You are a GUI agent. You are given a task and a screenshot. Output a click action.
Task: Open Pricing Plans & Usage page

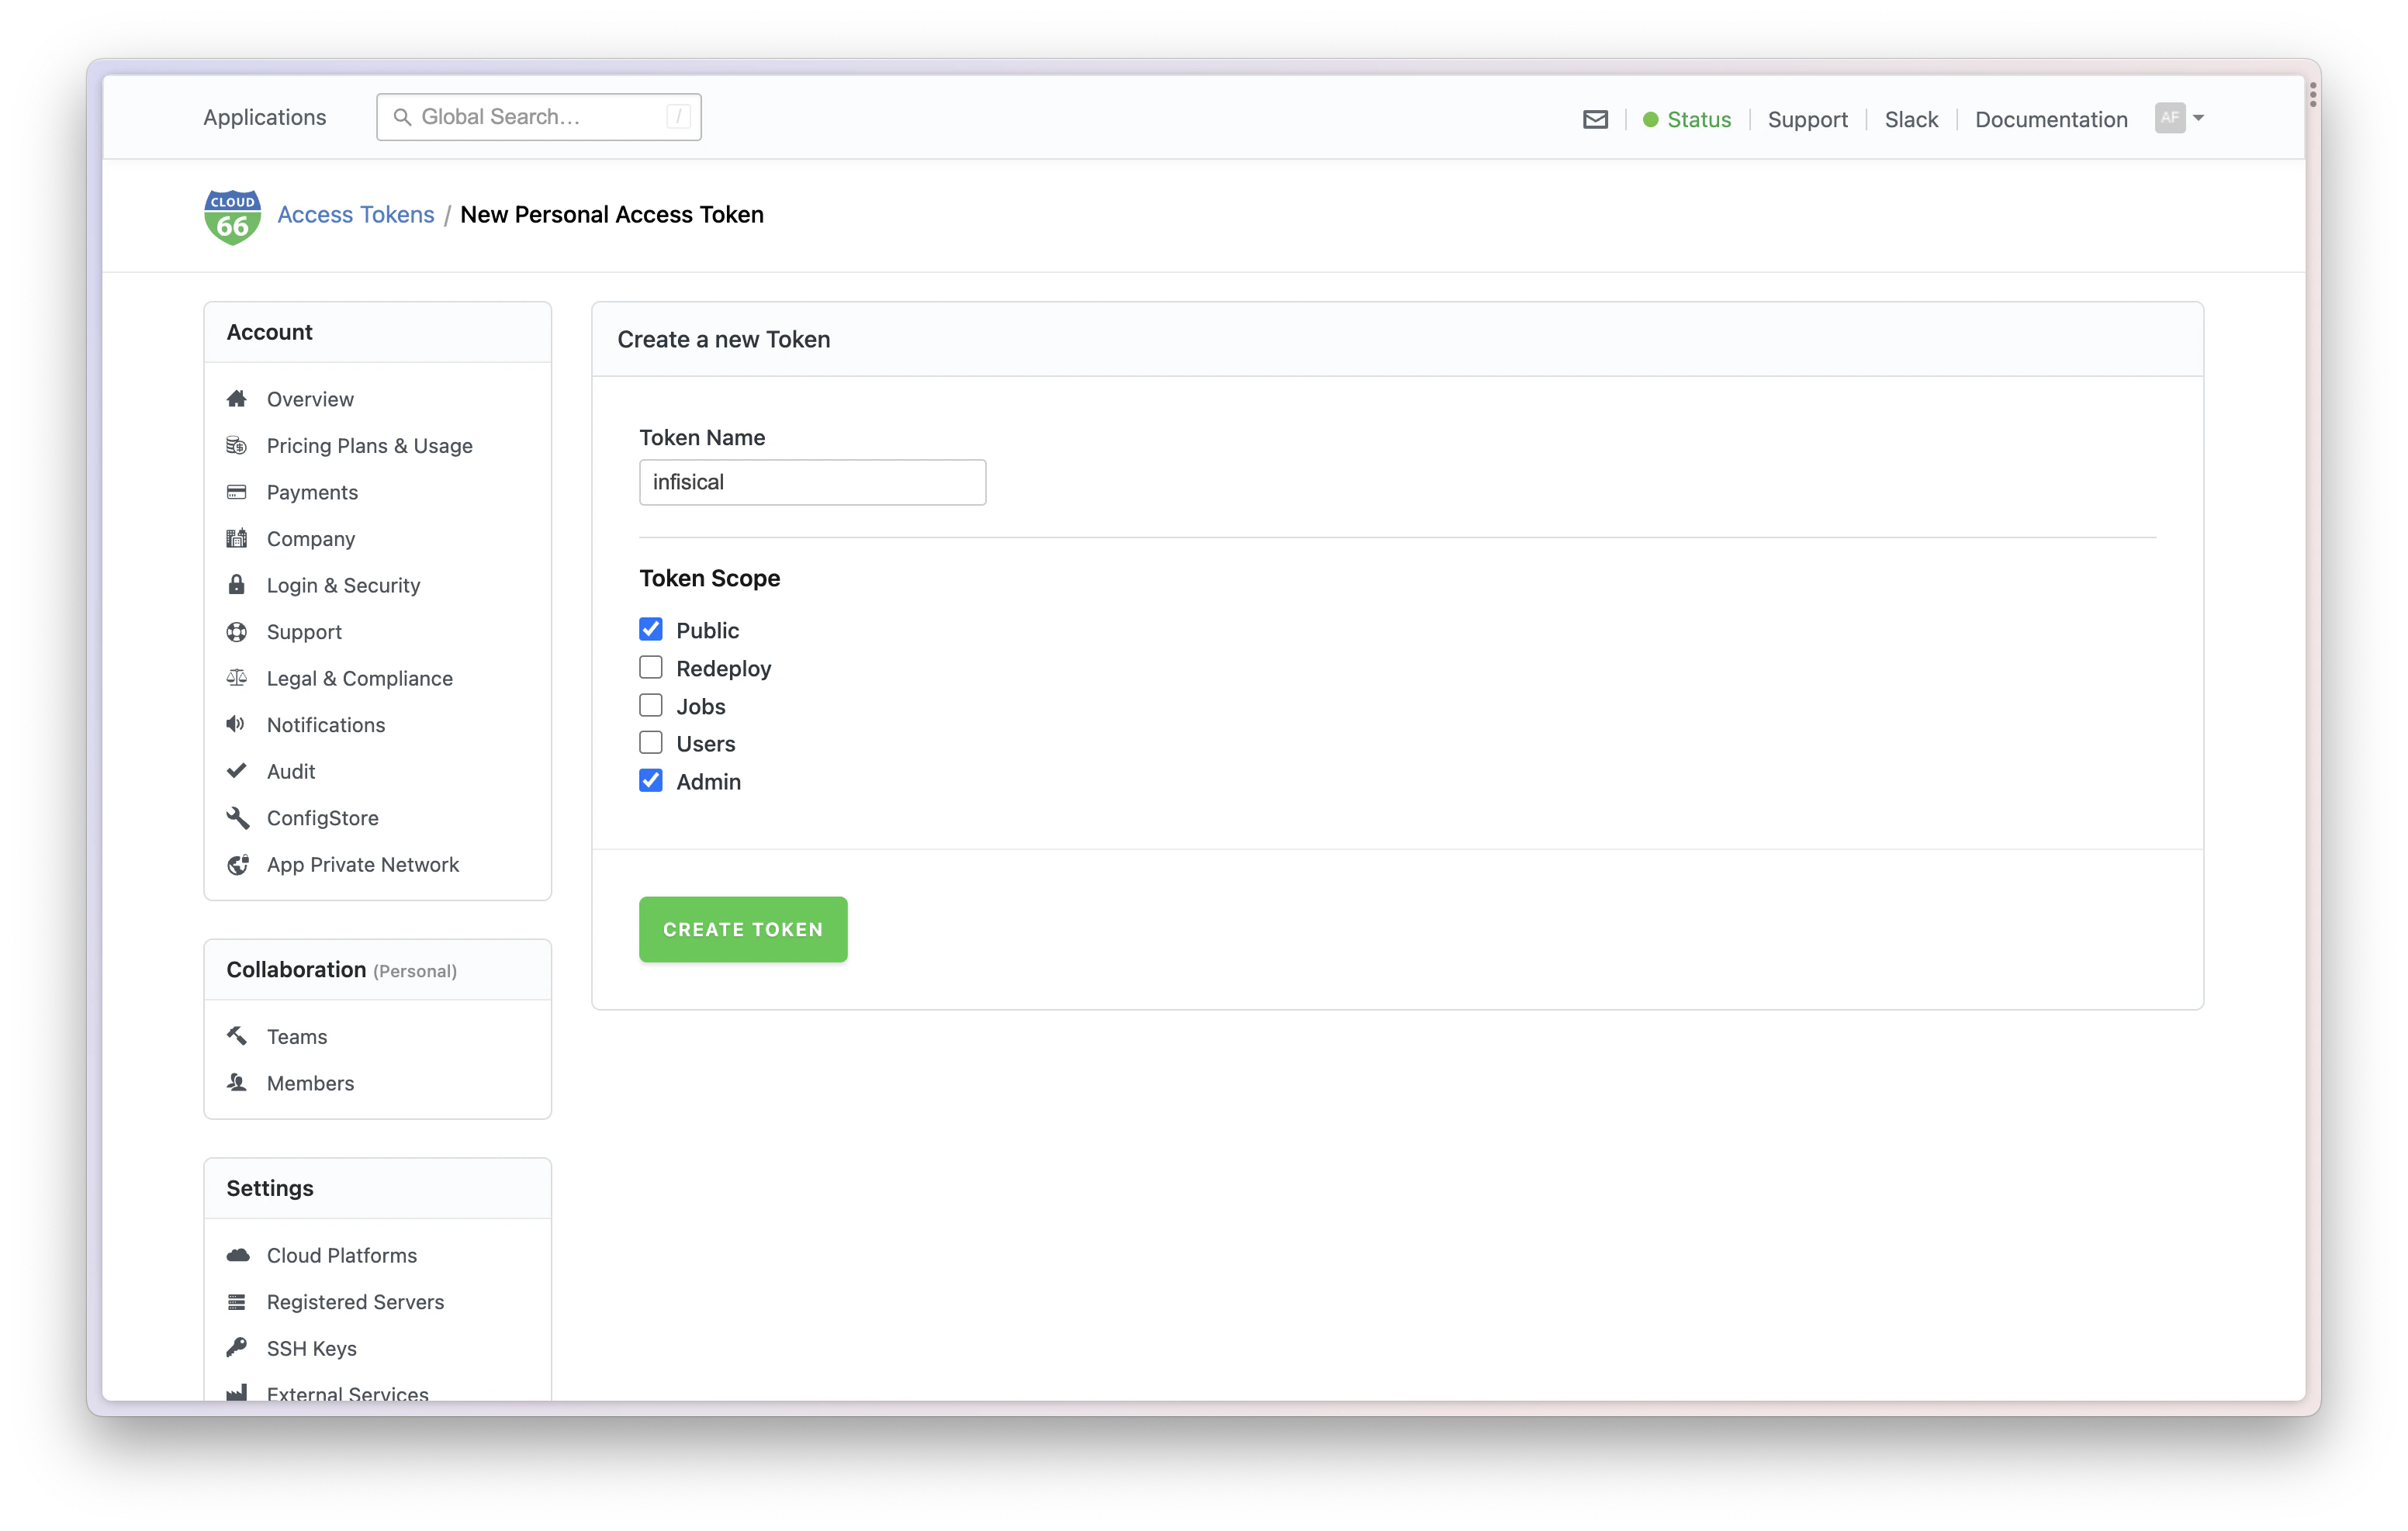click(x=369, y=446)
